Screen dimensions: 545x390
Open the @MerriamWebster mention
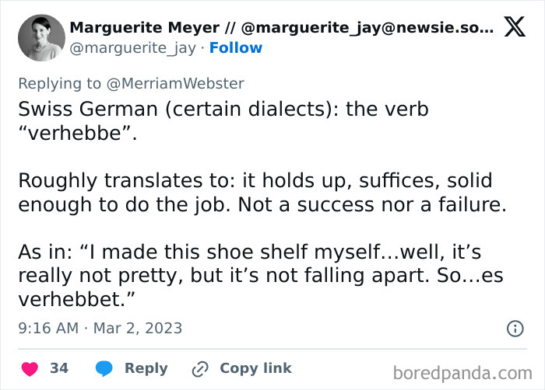point(178,84)
